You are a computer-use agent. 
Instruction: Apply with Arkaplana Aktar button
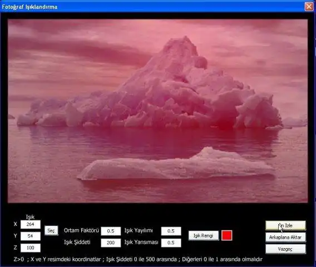pyautogui.click(x=285, y=238)
